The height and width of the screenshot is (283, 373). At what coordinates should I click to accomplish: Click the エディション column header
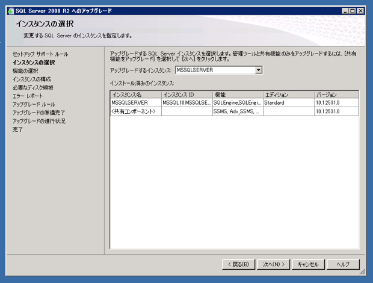[289, 95]
